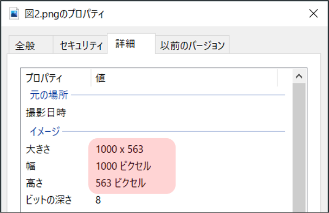The height and width of the screenshot is (213, 329).
Task: Close the 図2.png properties dialog
Action: [x=313, y=14]
